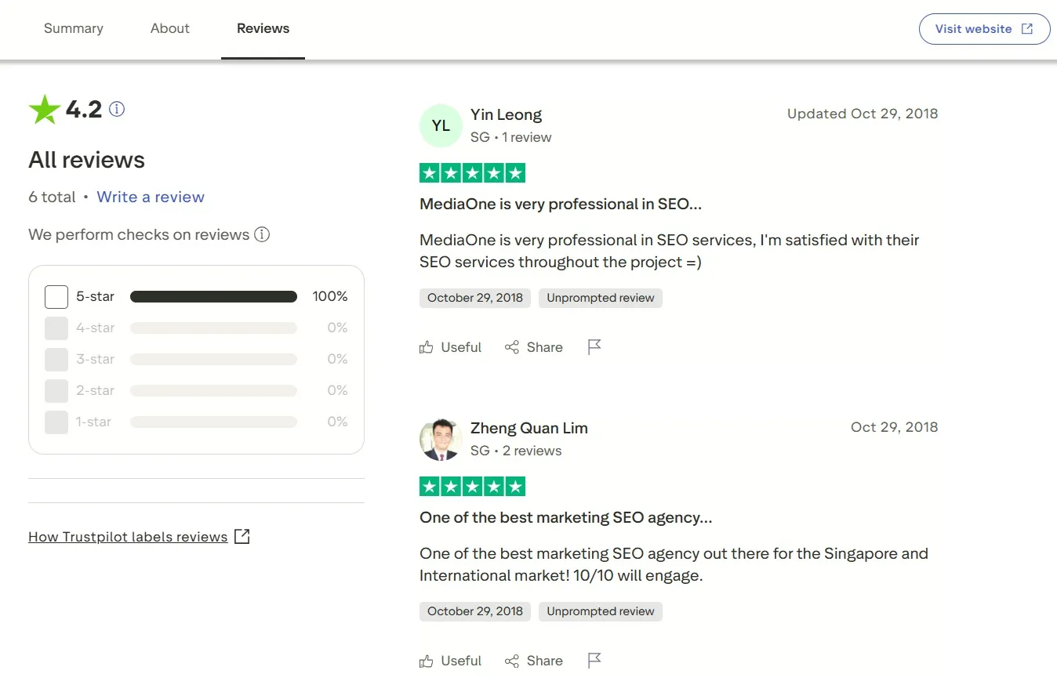Mark Yin Leong's review as Useful
This screenshot has width=1057, height=692.
coord(451,347)
